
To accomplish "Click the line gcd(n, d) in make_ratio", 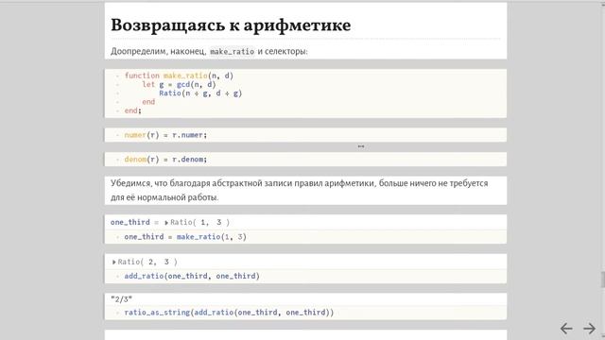I will click(179, 84).
